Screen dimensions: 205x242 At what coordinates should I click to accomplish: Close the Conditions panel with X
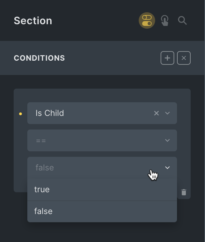coord(184,58)
